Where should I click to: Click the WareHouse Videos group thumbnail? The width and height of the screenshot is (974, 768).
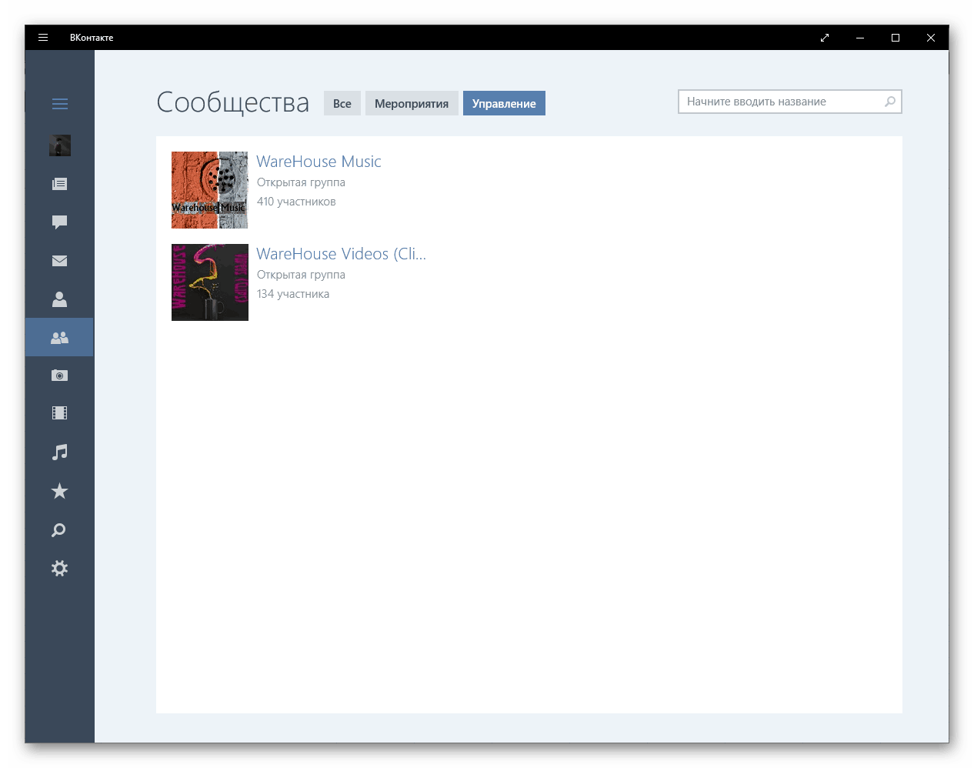(210, 282)
